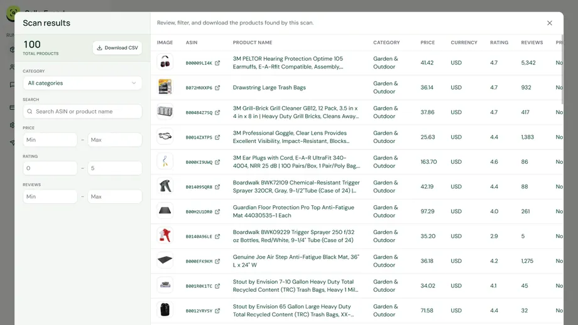Open the All categories dropdown
Screen dimensions: 578x325
pos(82,83)
